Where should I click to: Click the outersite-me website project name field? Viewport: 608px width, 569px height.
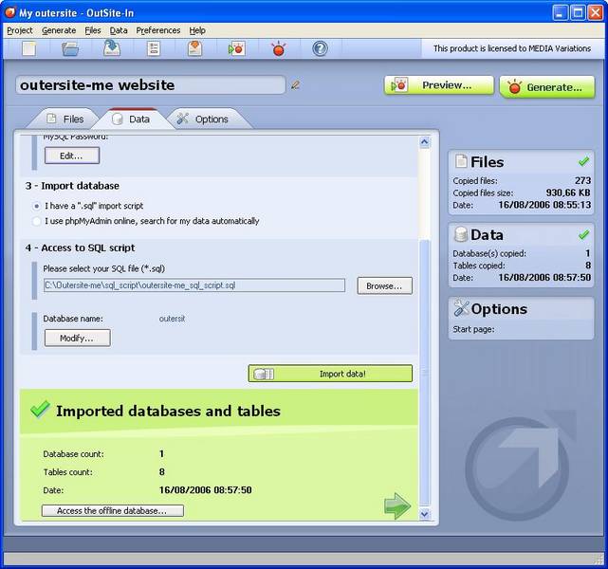(x=151, y=85)
